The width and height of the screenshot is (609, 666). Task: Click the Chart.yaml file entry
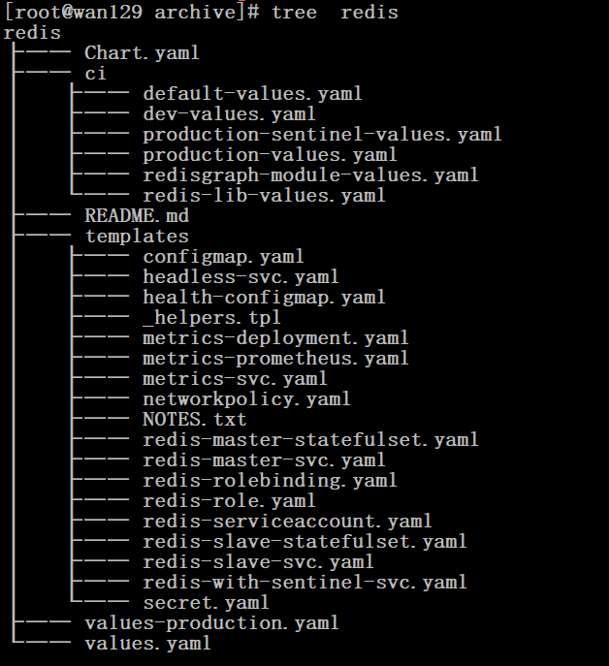(x=142, y=53)
